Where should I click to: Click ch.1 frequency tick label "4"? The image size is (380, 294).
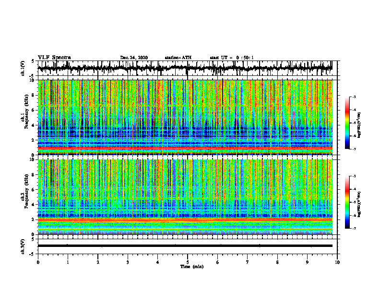[x=34, y=125]
